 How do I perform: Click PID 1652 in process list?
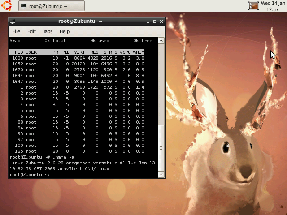(x=17, y=64)
